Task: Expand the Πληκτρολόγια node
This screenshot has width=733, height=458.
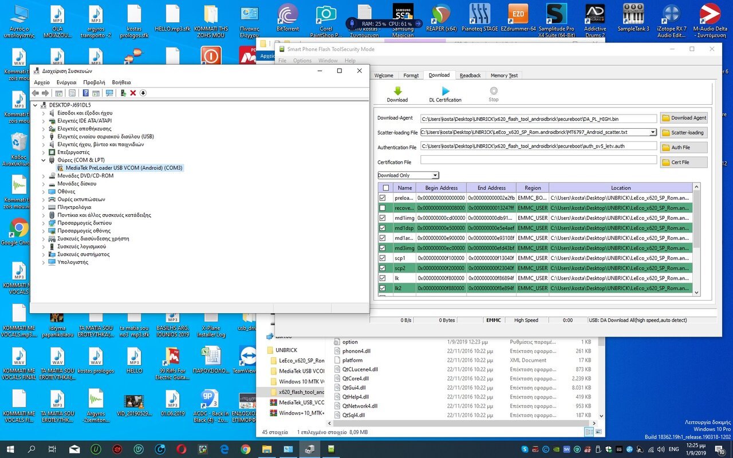Action: [44, 207]
